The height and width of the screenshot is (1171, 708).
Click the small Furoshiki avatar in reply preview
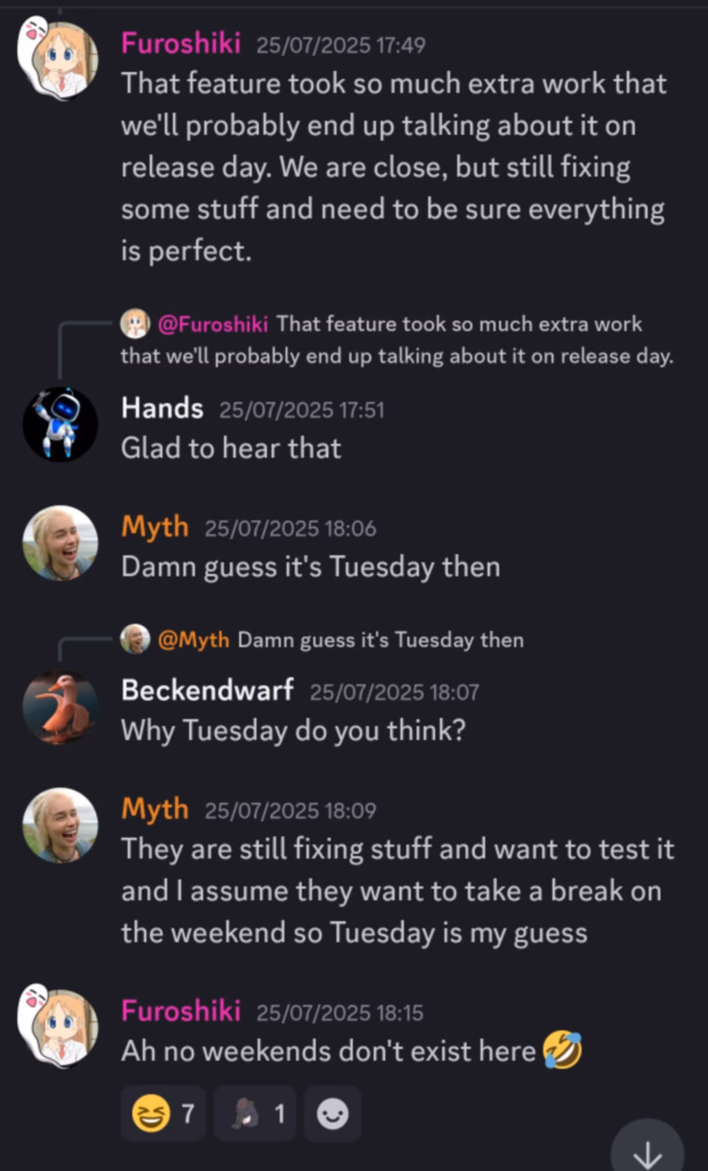pos(135,324)
